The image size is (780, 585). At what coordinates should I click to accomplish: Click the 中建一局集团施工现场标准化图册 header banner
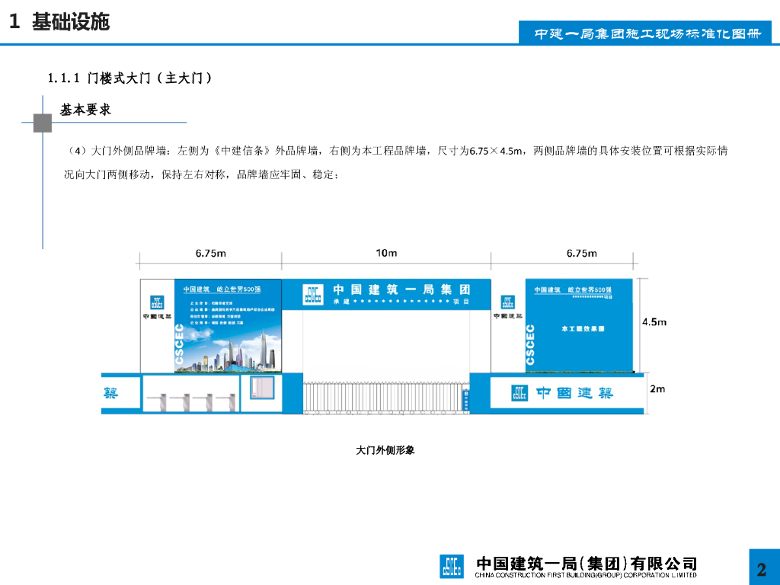647,34
